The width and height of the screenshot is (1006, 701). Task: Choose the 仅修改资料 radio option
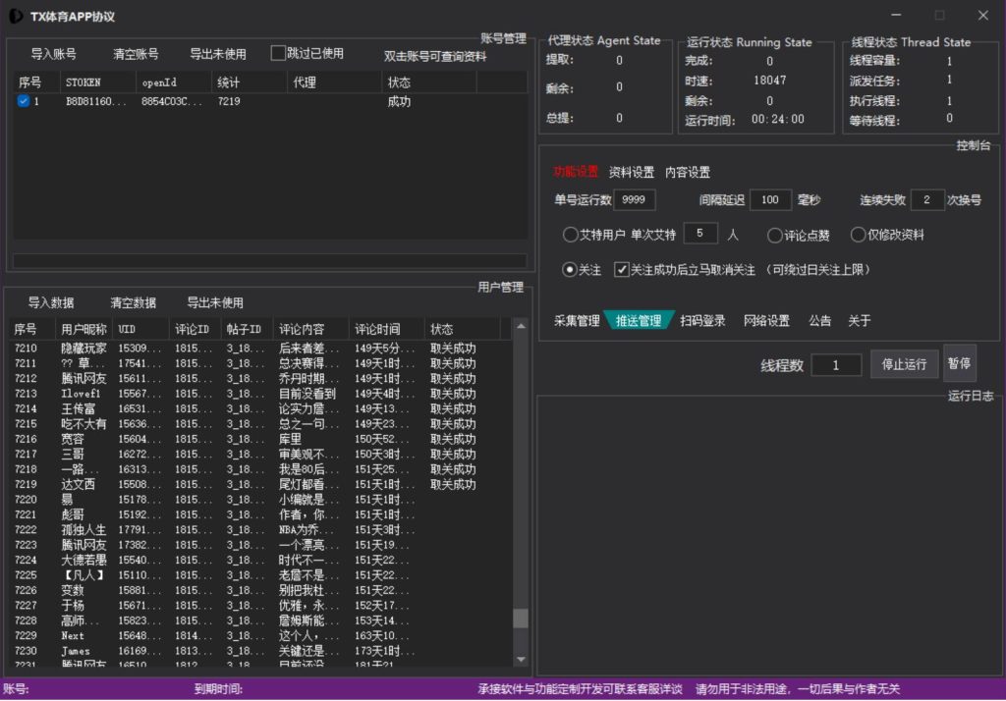(858, 235)
